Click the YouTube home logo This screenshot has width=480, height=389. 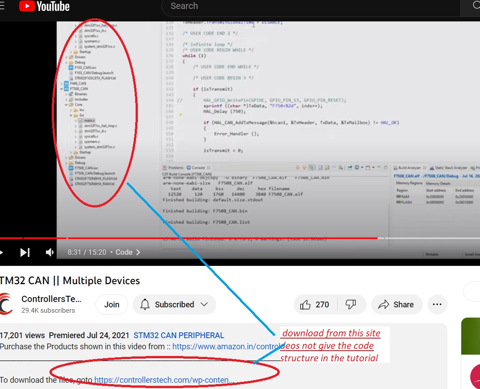click(x=43, y=6)
